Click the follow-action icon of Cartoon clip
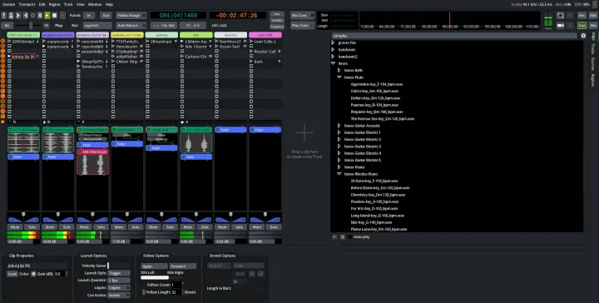Image resolution: width=599 pixels, height=303 pixels. (210, 56)
